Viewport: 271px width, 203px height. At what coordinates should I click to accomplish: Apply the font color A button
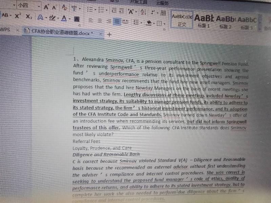click(x=64, y=18)
